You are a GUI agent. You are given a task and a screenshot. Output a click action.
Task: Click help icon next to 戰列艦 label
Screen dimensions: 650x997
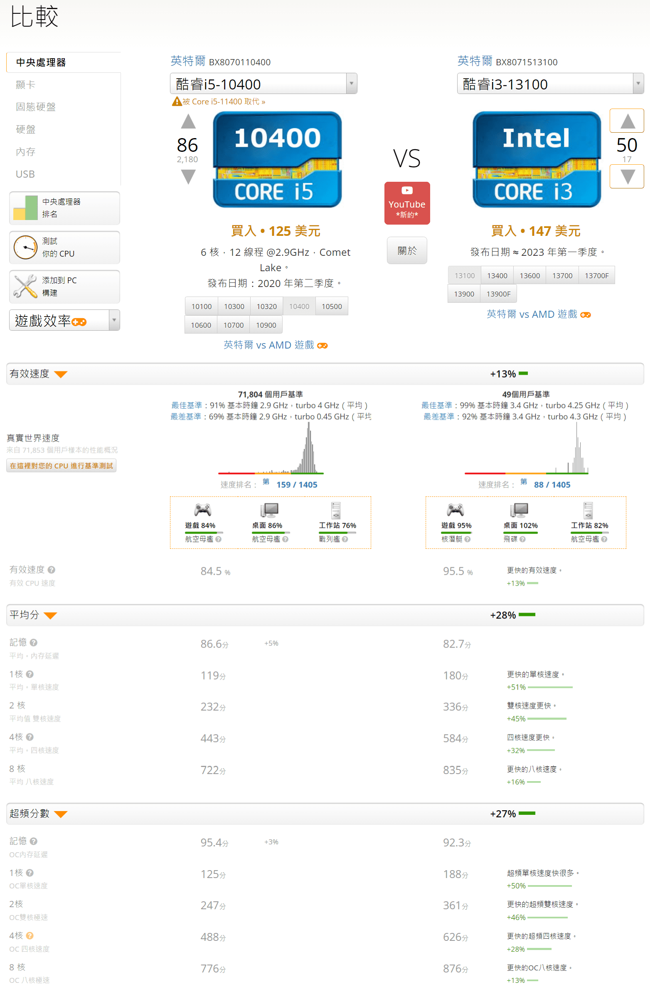(x=345, y=539)
